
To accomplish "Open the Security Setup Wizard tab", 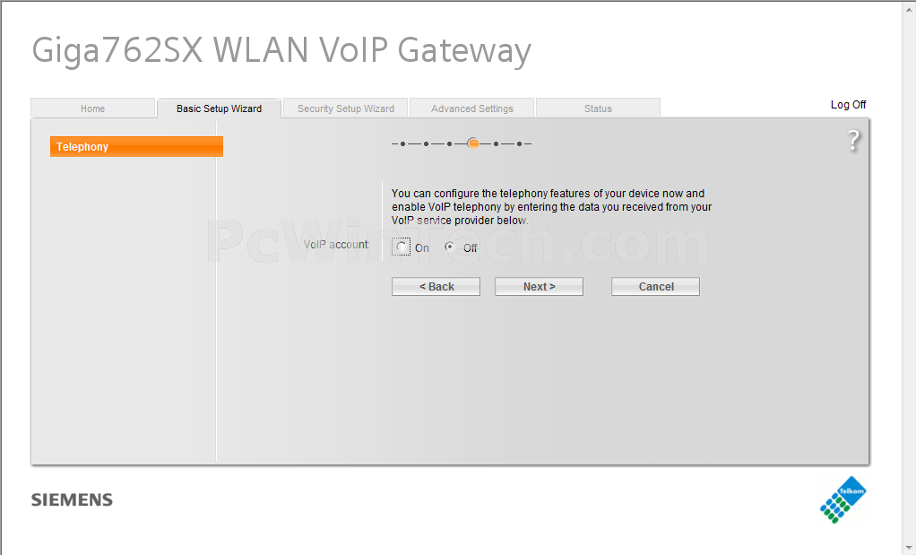I will point(346,108).
